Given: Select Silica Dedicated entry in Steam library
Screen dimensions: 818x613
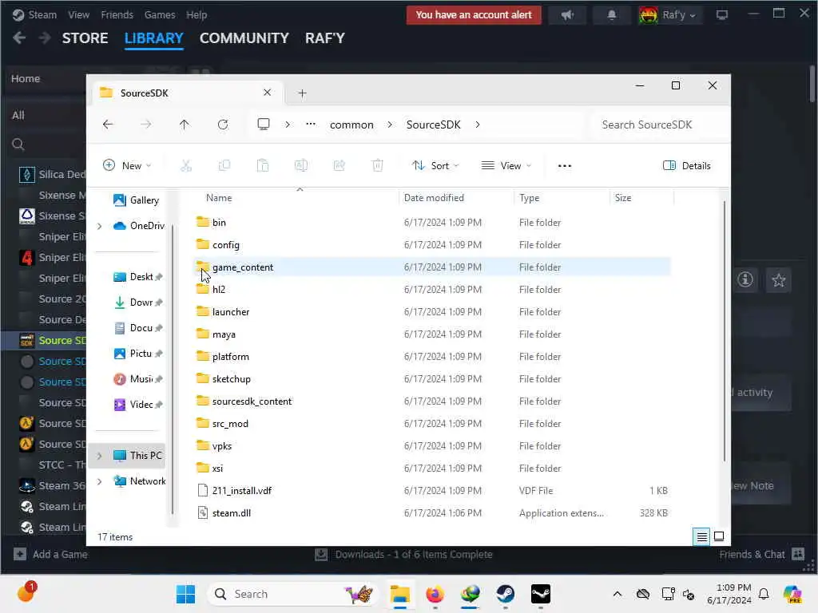Looking at the screenshot, I should 52,174.
